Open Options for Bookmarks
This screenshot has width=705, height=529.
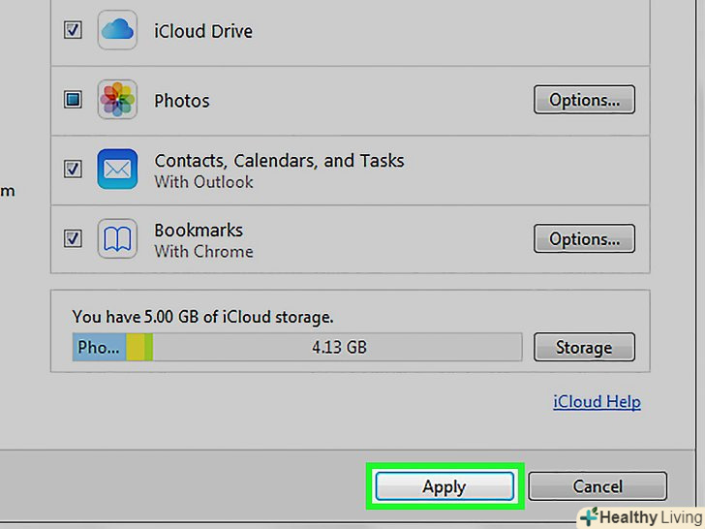[x=584, y=238]
